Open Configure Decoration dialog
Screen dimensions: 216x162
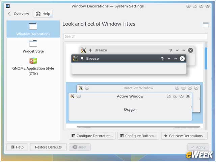[x=92, y=136]
